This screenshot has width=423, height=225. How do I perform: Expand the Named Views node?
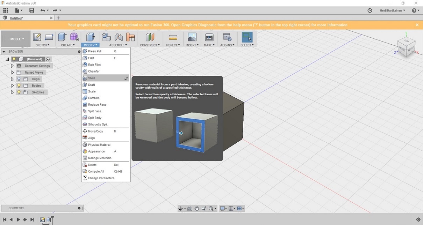pyautogui.click(x=12, y=73)
